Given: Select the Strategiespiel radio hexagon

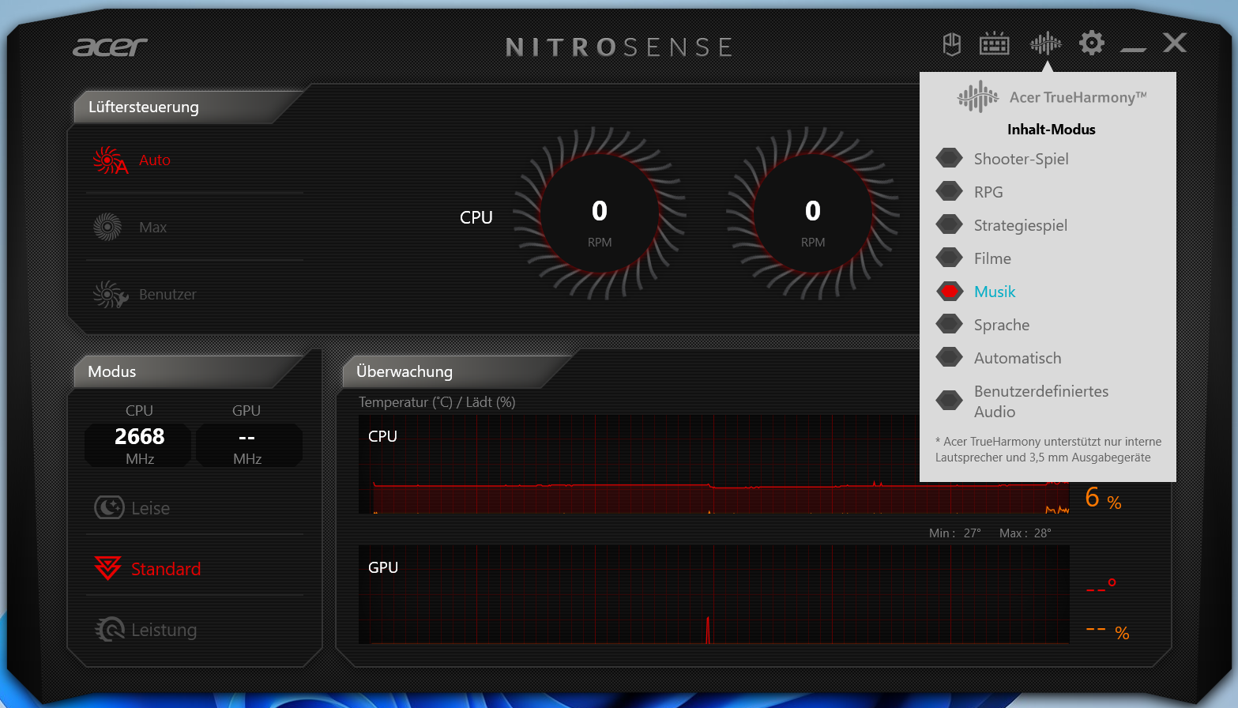Looking at the screenshot, I should [x=949, y=224].
